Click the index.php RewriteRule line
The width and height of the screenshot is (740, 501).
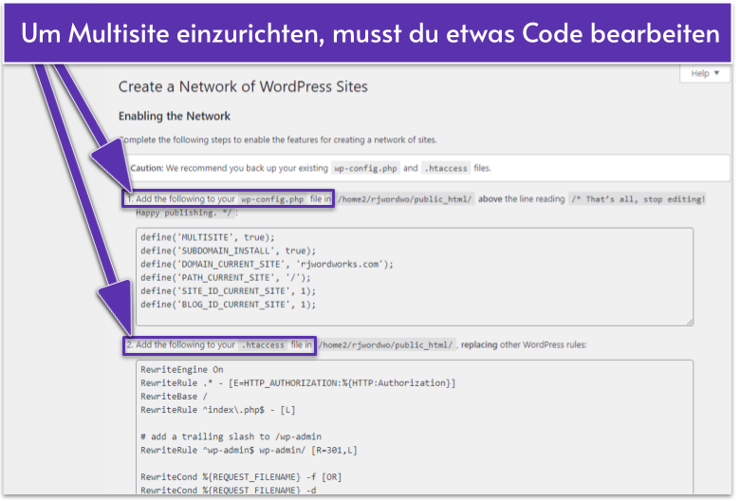click(x=218, y=410)
